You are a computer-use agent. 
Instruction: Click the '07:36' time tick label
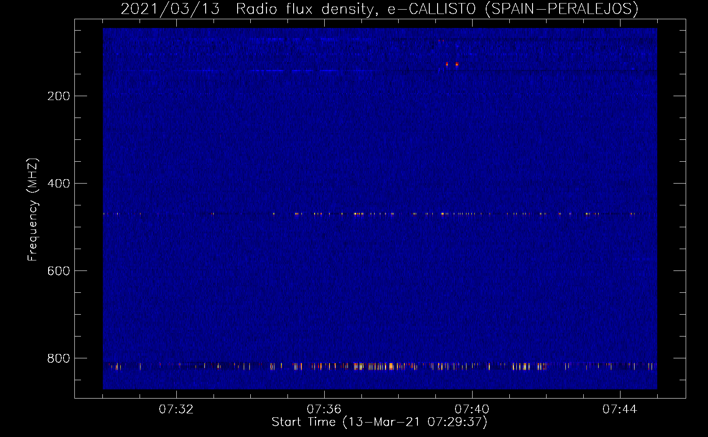click(324, 409)
